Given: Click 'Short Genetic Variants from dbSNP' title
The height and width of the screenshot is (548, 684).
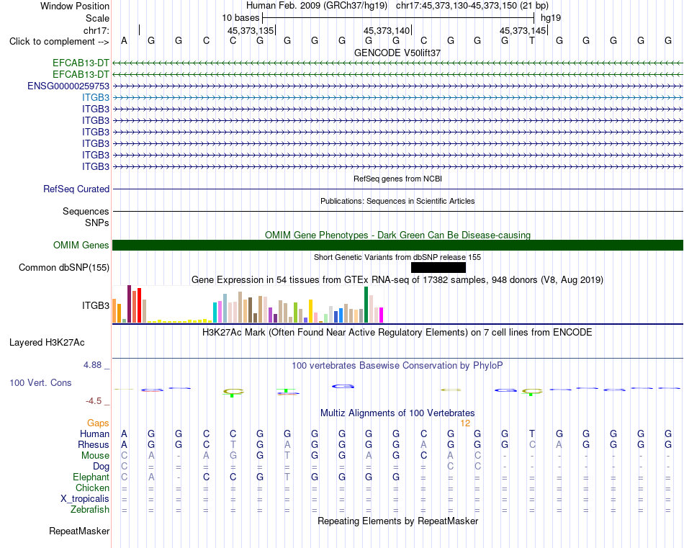Looking at the screenshot, I should click(397, 257).
